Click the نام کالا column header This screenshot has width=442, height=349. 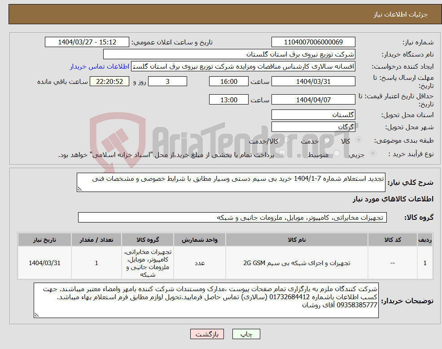pyautogui.click(x=297, y=240)
